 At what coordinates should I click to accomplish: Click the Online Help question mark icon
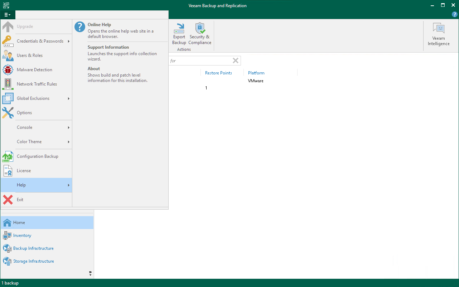point(80,27)
